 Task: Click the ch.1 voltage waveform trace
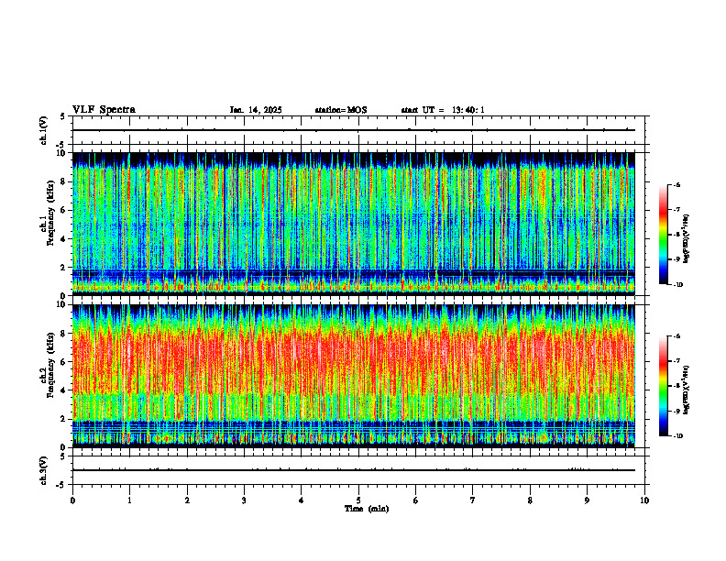[354, 130]
